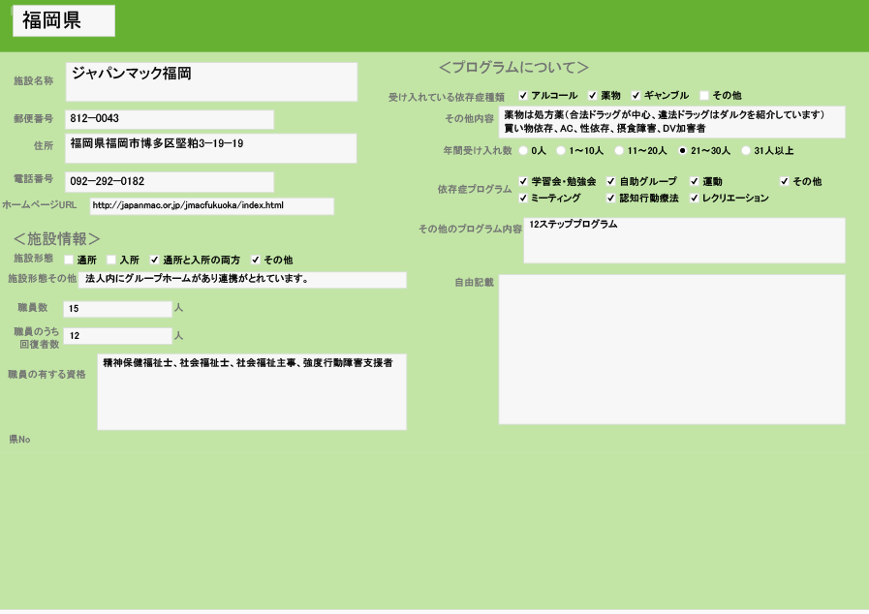This screenshot has height=614, width=869.
Task: Choose the 11〜20人 annual intake option
Action: (619, 151)
